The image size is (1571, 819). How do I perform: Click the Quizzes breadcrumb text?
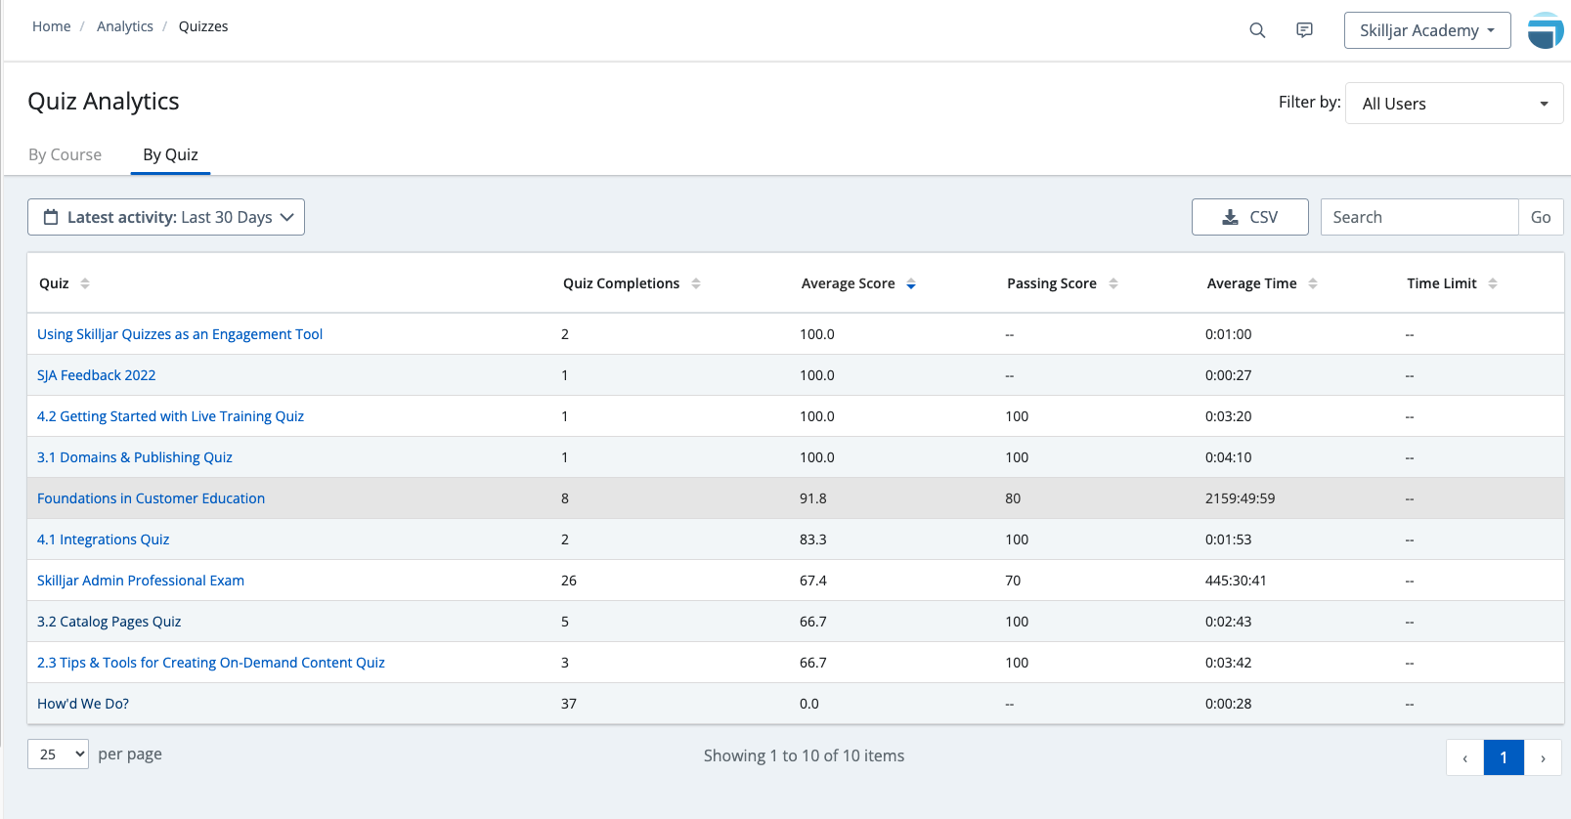point(203,26)
